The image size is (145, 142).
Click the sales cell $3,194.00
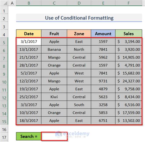pos(128,41)
